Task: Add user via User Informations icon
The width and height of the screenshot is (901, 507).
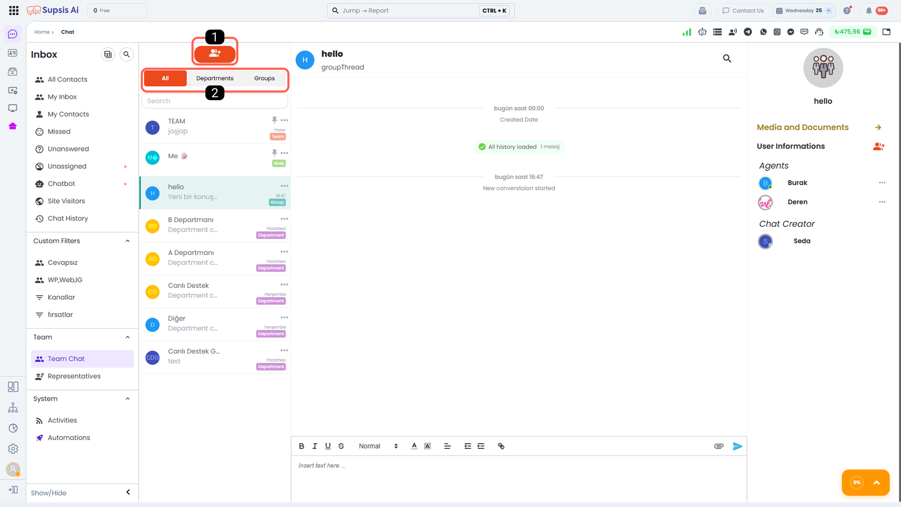Action: 879,146
